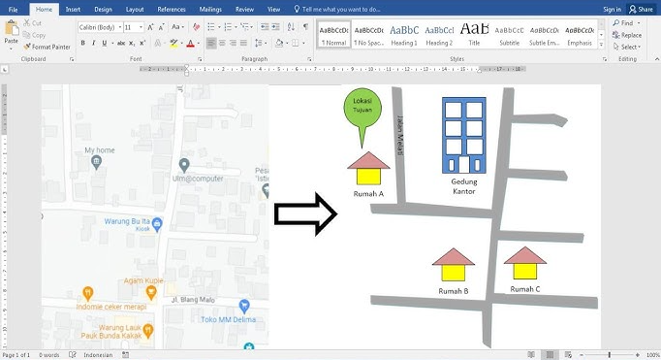Viewport: 661px width, 360px height.
Task: Toggle Italic formatting
Action: 94,43
